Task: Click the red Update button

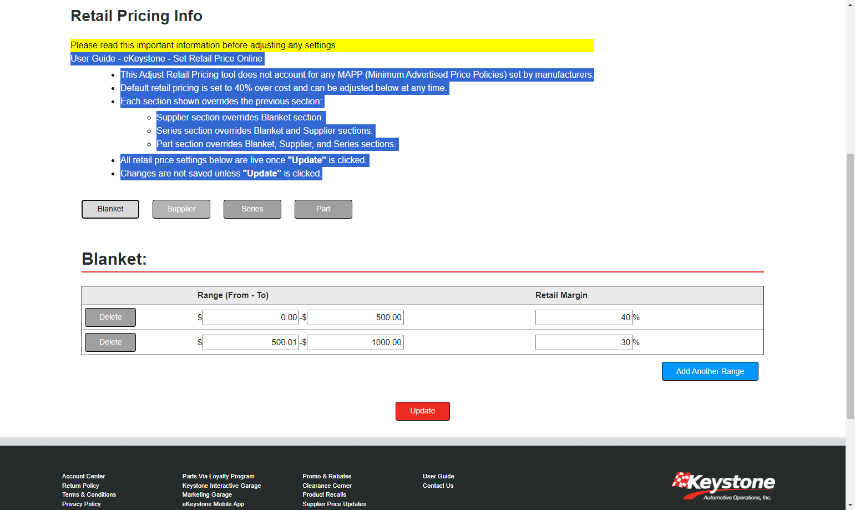Action: 423,411
